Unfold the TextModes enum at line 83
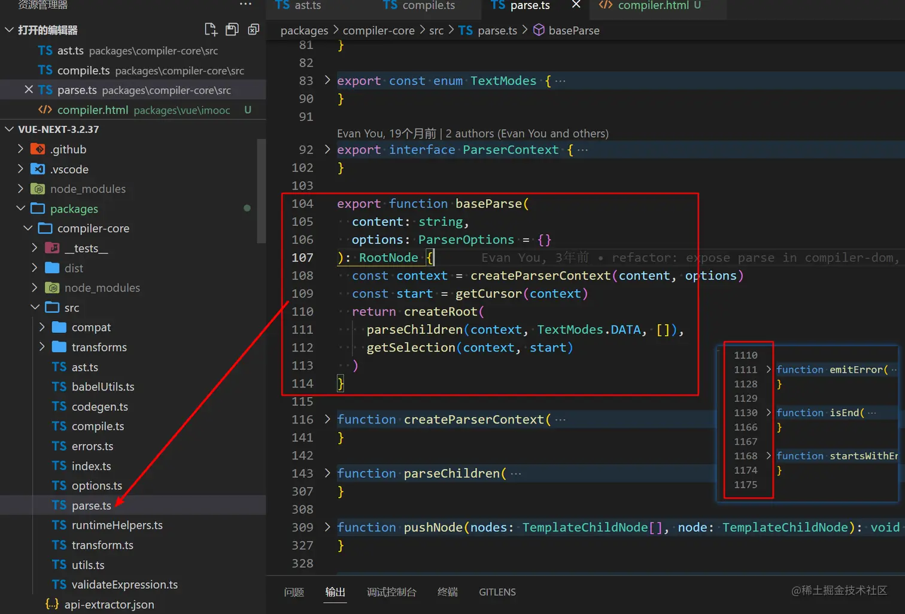 coord(327,80)
